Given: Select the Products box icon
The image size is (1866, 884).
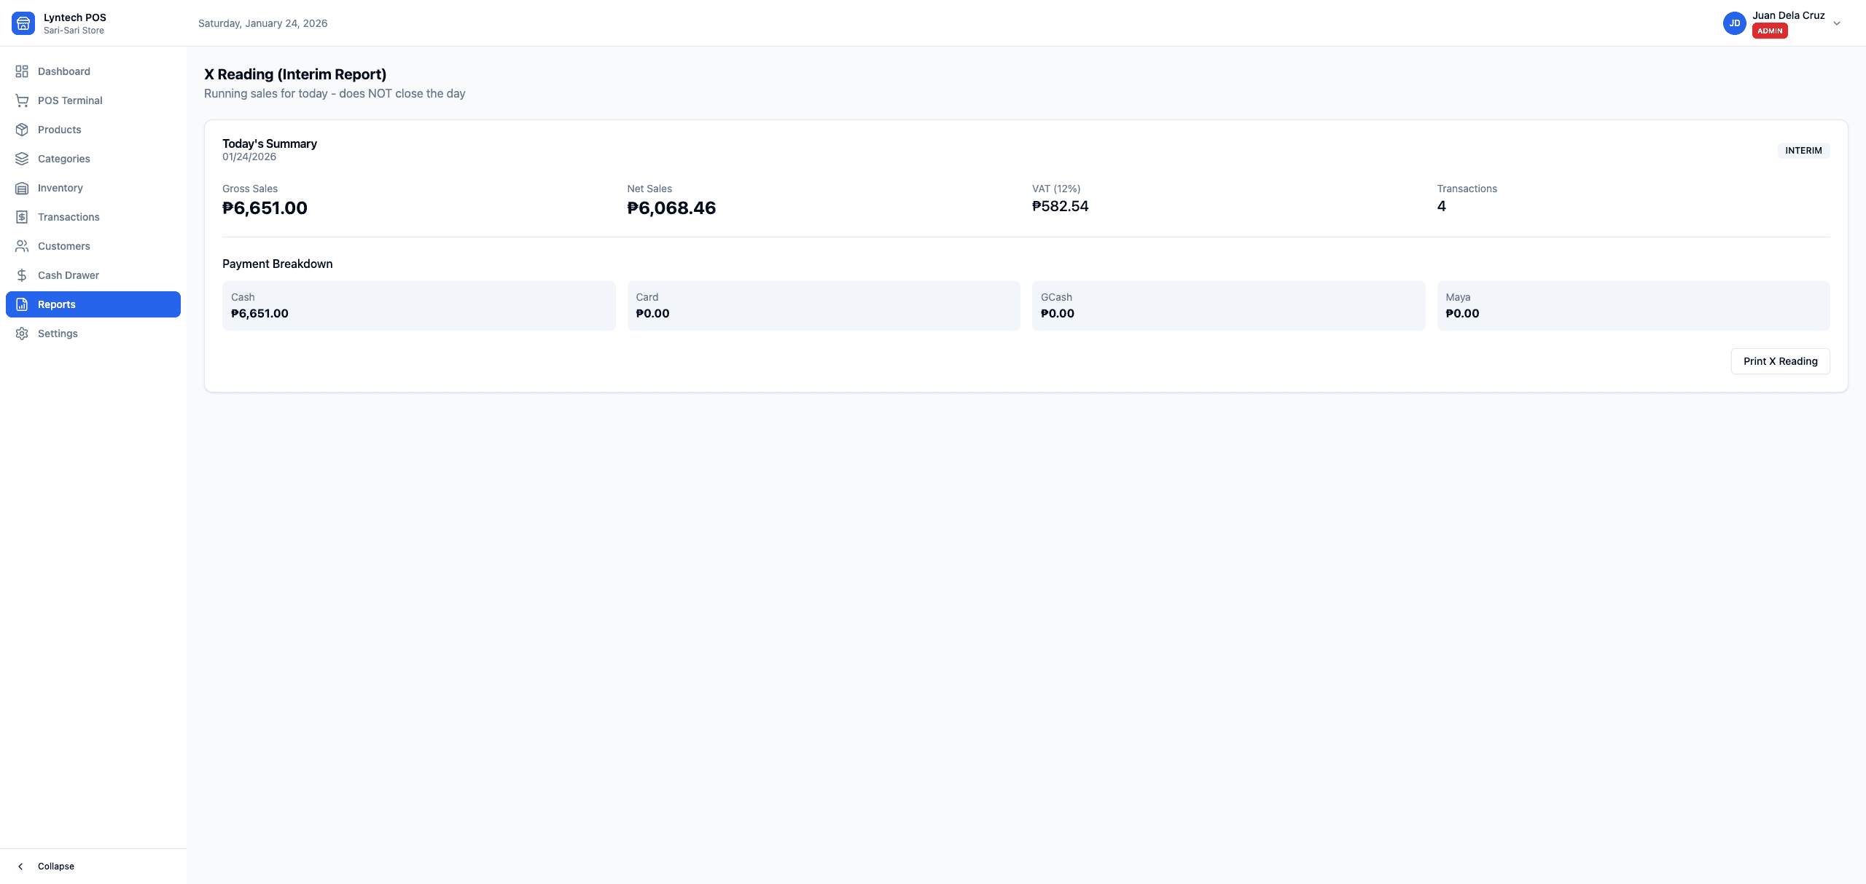Looking at the screenshot, I should click(x=22, y=130).
